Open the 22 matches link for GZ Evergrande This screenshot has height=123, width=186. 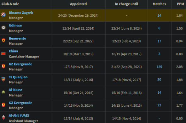pos(159,105)
